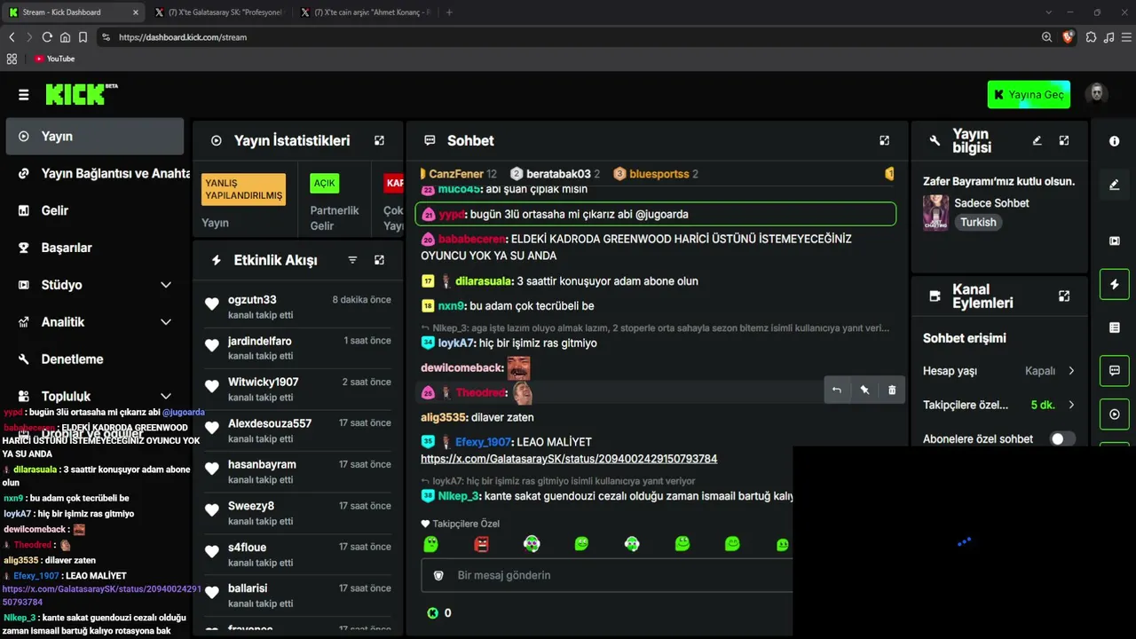Click the Yayına Geç button

coord(1029,94)
